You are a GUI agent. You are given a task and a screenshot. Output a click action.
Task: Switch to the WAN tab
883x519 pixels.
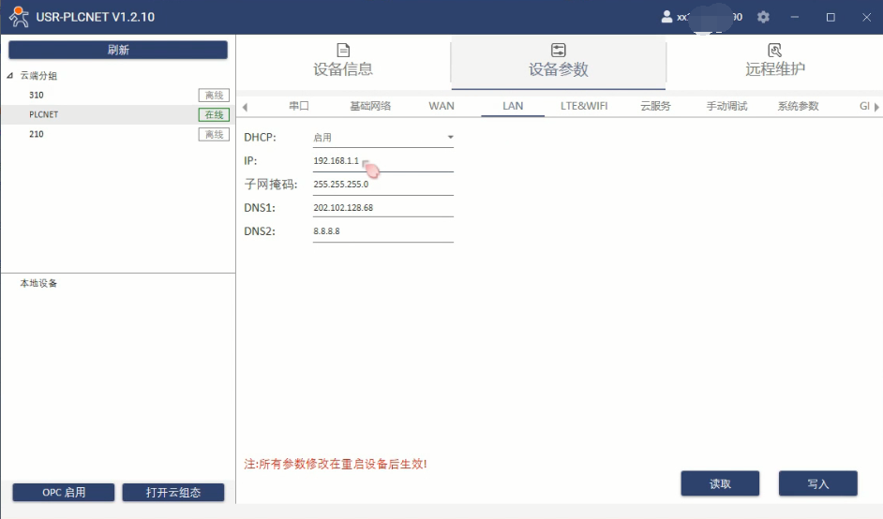[441, 106]
